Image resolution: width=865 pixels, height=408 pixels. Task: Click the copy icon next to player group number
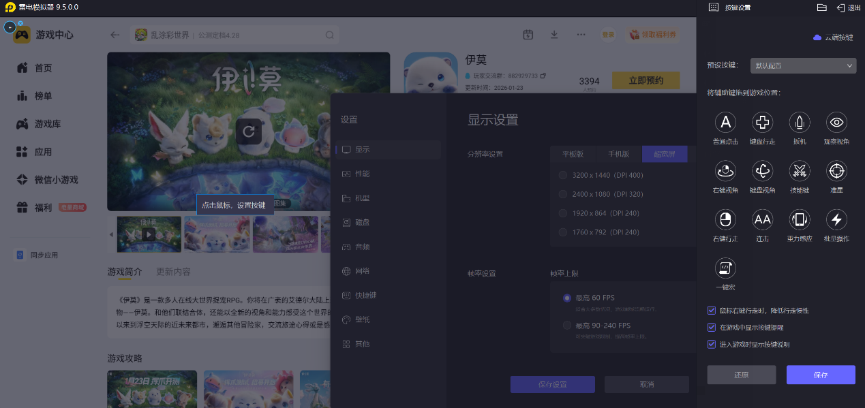543,76
